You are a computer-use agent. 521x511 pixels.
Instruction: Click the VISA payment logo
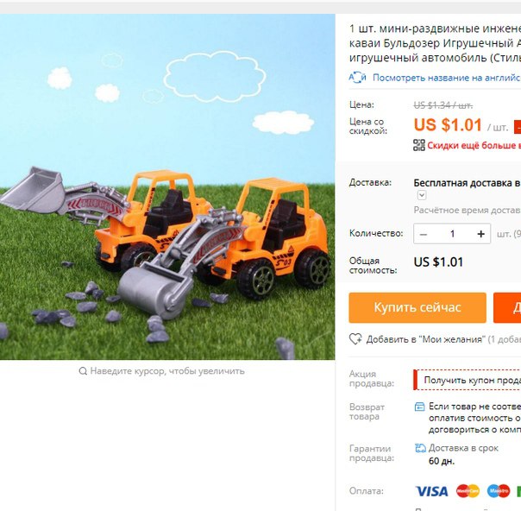(431, 491)
